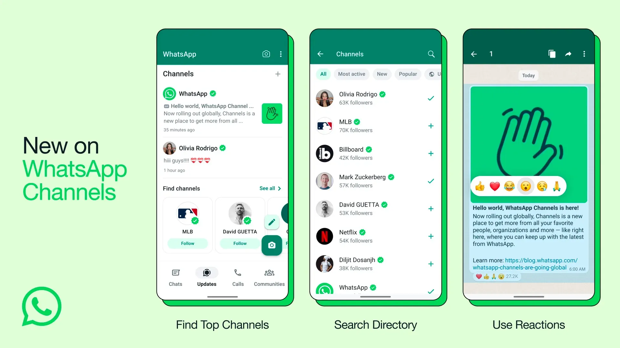Tap the thumbs up reaction emoji
Screen dimensions: 620x348
pyautogui.click(x=480, y=187)
